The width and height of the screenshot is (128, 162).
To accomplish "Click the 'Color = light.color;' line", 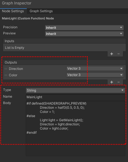I will click(54, 128).
